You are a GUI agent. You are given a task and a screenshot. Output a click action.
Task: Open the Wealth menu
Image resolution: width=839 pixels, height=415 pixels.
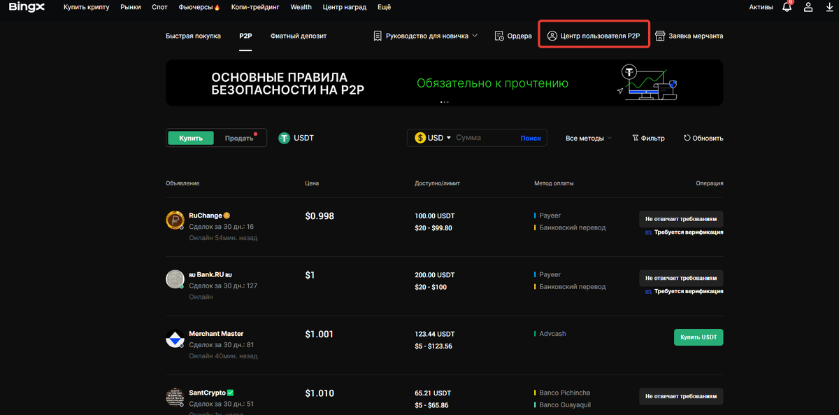(301, 7)
